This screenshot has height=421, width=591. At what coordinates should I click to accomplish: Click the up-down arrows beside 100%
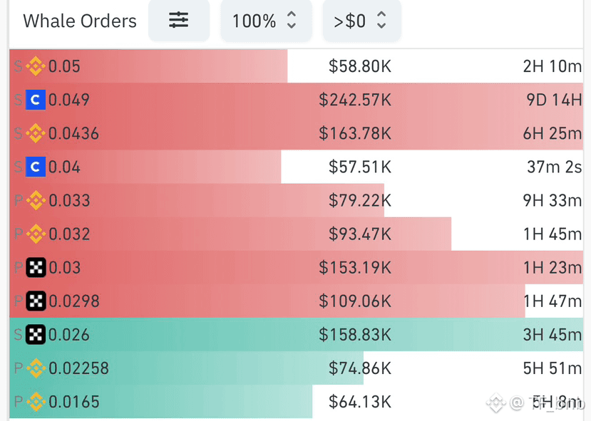(x=292, y=20)
